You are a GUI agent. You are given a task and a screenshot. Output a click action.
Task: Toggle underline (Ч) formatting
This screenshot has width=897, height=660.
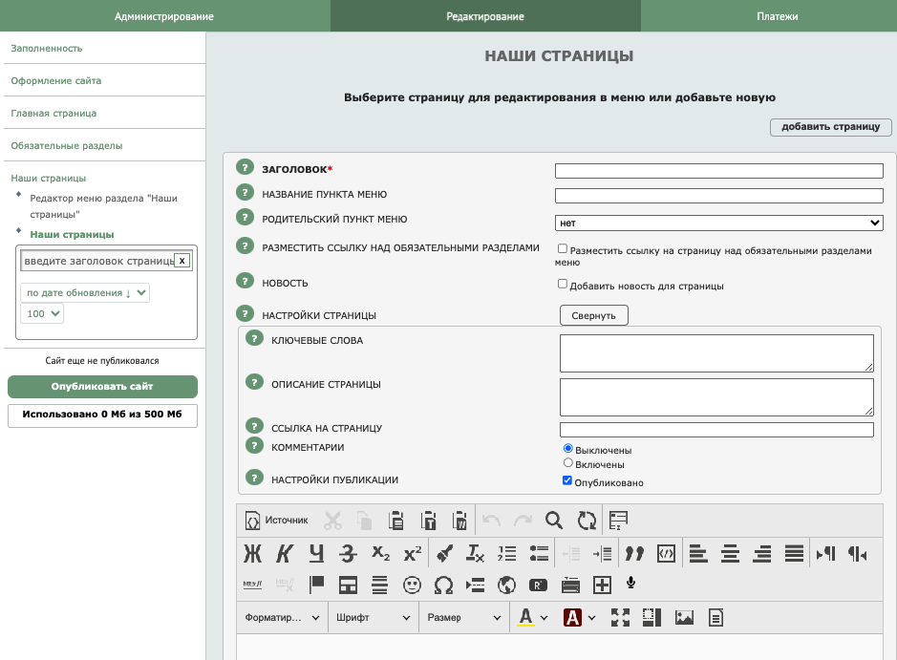click(316, 553)
